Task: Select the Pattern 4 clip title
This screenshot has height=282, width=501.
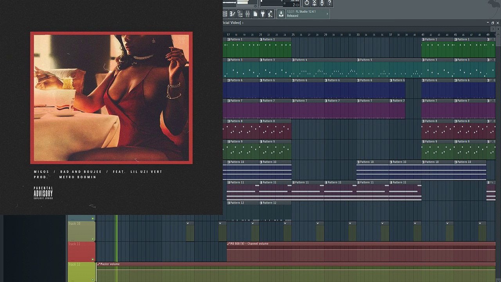Action: [301, 60]
